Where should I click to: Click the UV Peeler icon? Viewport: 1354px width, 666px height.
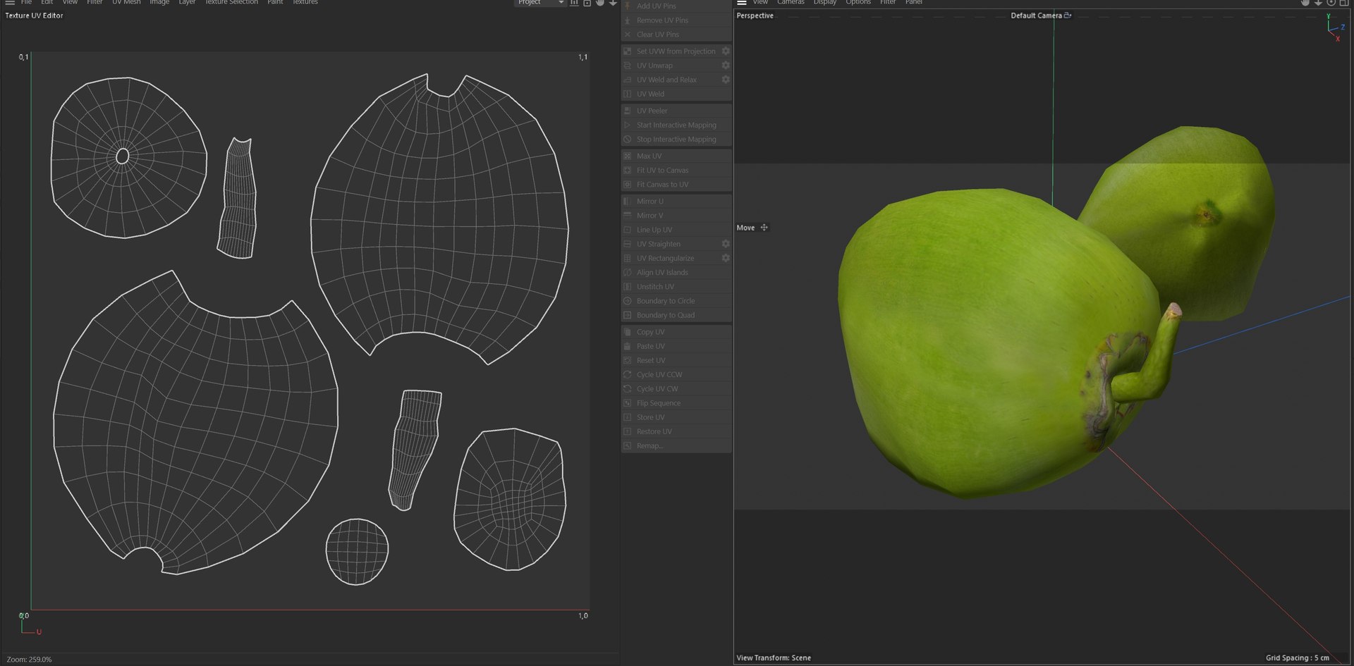pyautogui.click(x=628, y=111)
